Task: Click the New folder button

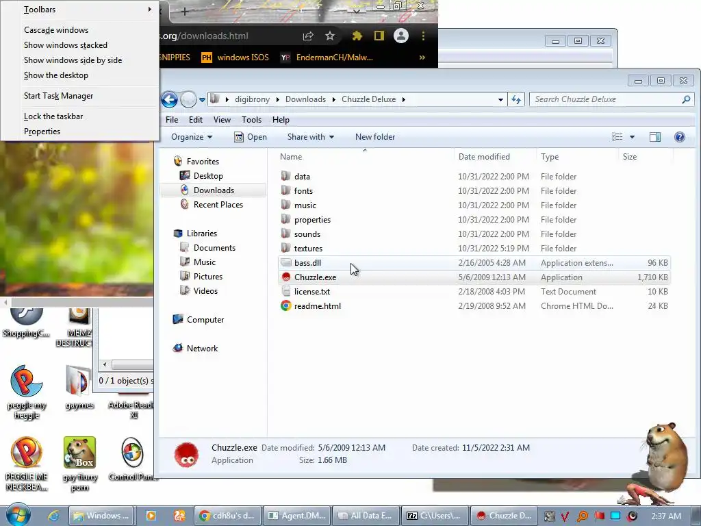Action: [x=375, y=137]
